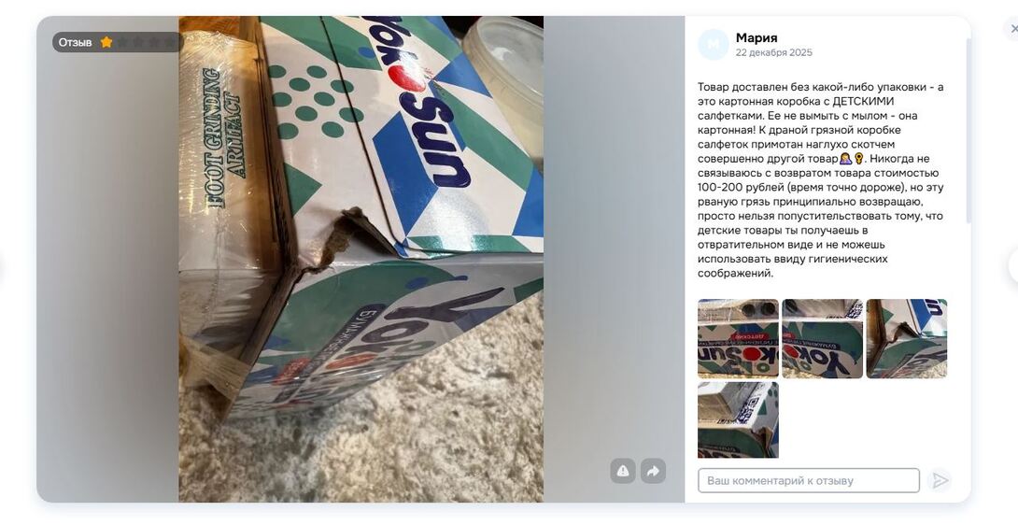Click the filled orange rating star

click(x=106, y=42)
